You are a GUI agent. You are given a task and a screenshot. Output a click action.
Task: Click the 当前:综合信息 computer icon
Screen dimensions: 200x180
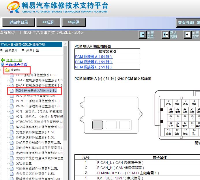2,65
